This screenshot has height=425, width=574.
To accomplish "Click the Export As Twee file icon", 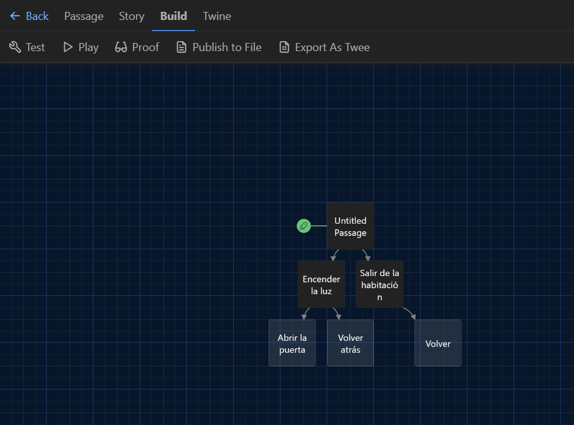I will 284,47.
